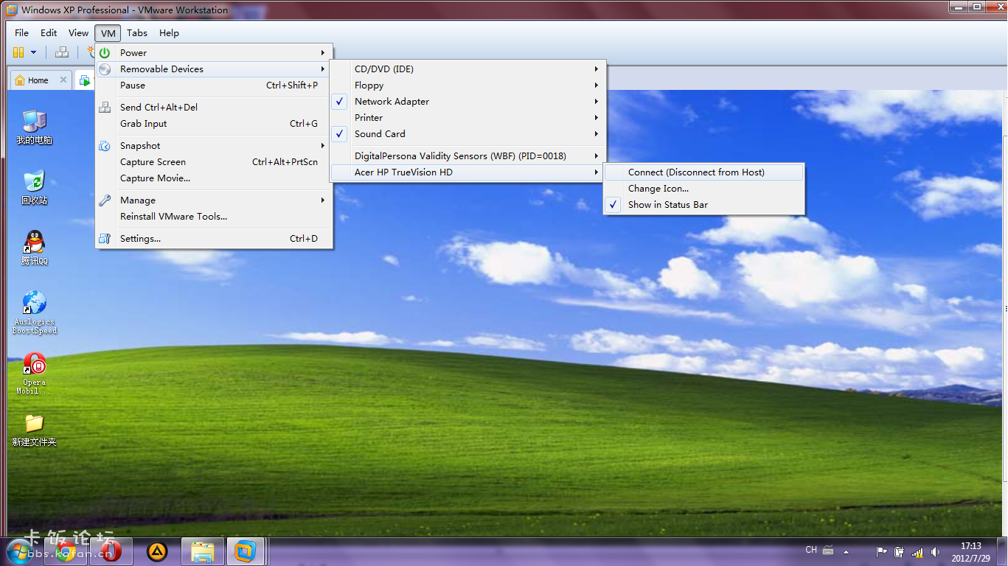Viewport: 1008px width, 566px height.
Task: Click the CH language indicator
Action: tap(811, 550)
